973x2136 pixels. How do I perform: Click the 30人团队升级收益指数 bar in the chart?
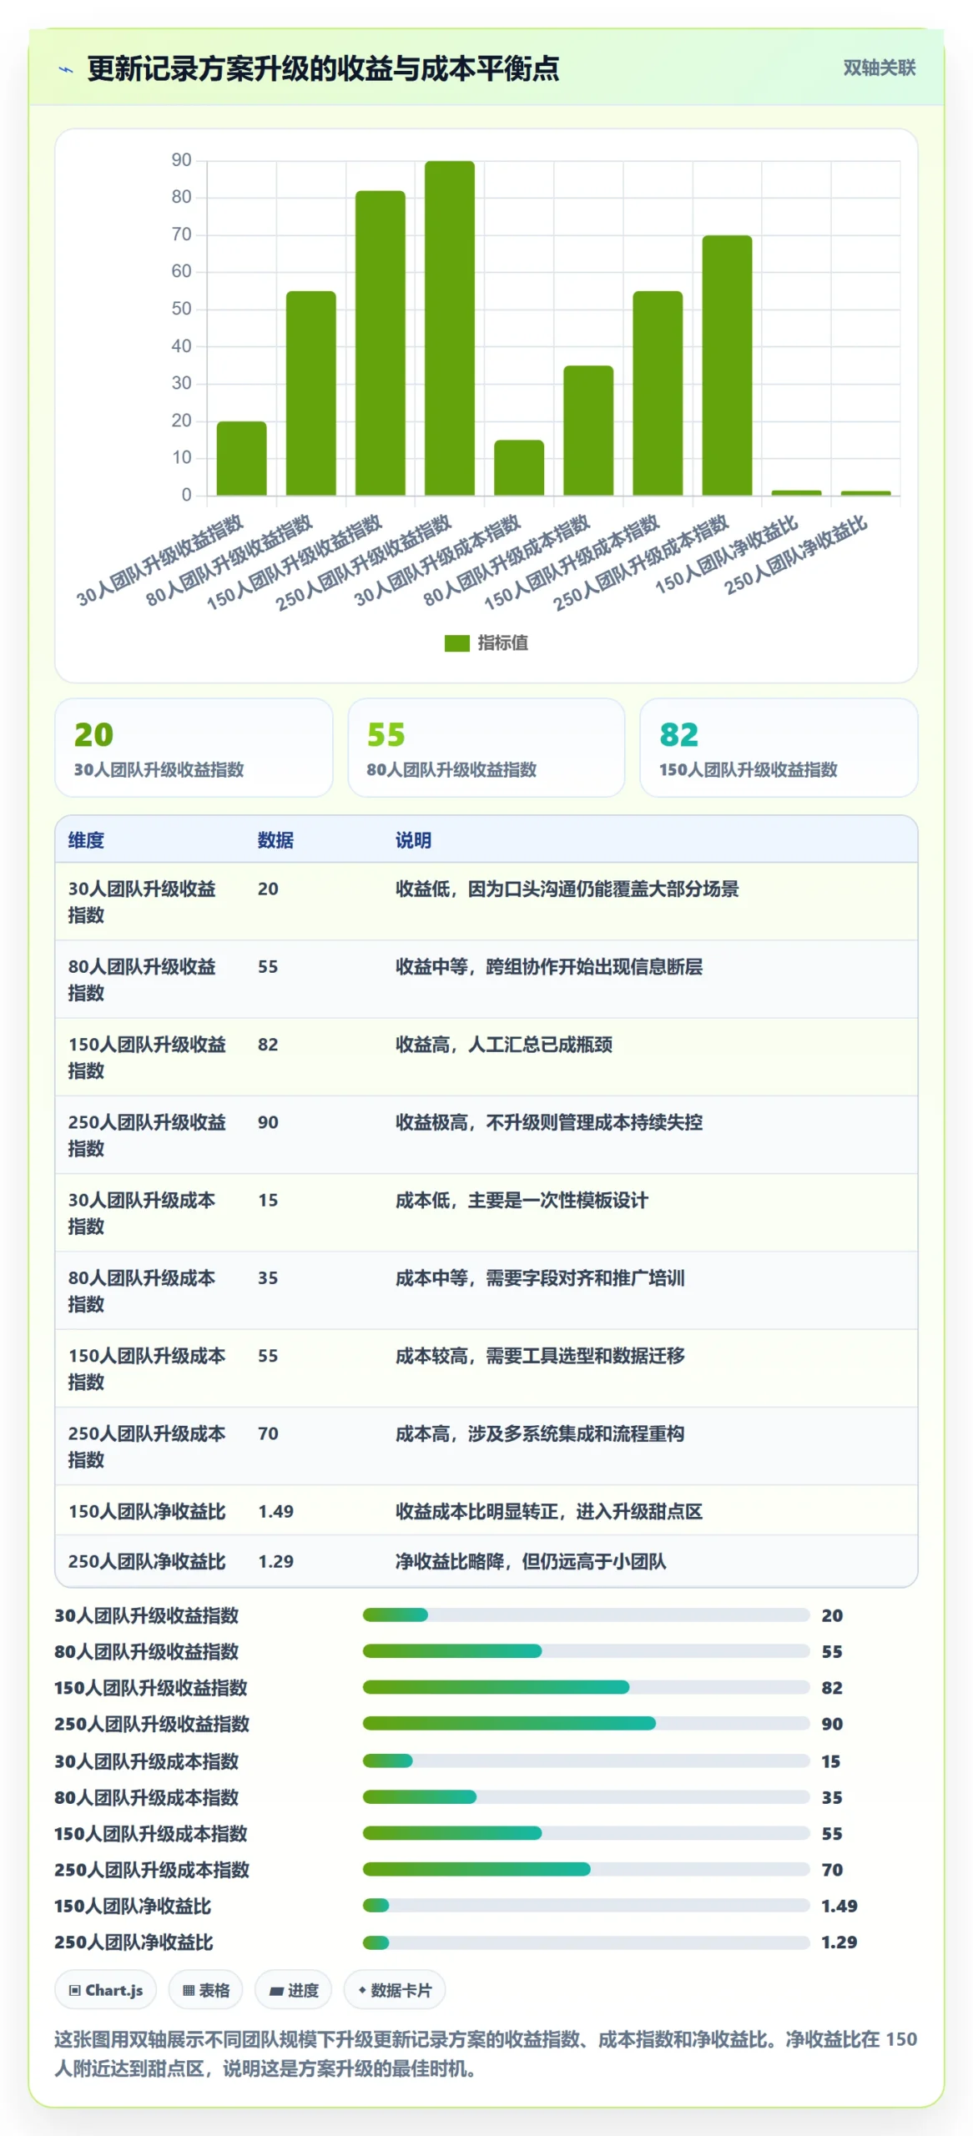(242, 458)
